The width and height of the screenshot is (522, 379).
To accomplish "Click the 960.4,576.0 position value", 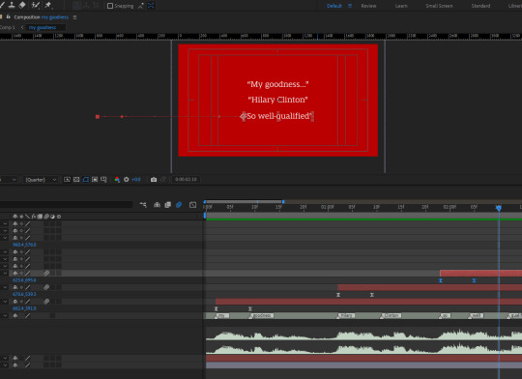I will pos(24,245).
